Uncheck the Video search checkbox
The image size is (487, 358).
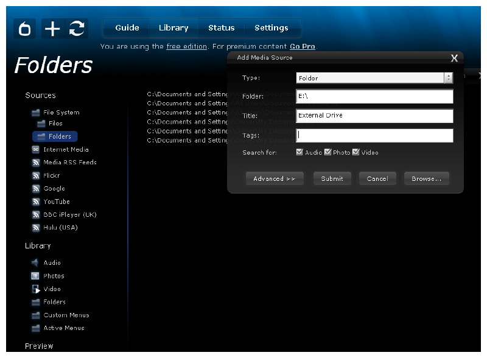(356, 152)
